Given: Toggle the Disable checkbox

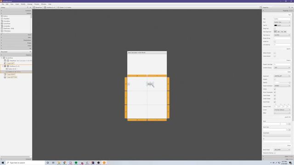Looking at the screenshot, I should pos(275,79).
